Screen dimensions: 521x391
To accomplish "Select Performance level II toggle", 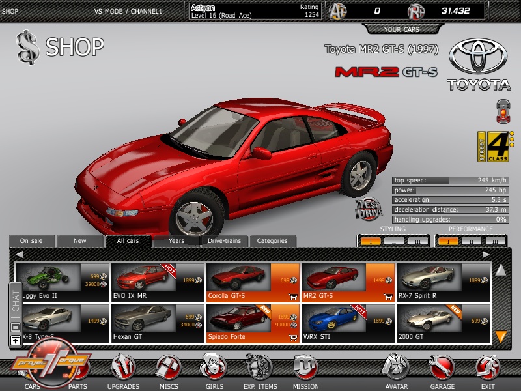I will click(x=471, y=241).
